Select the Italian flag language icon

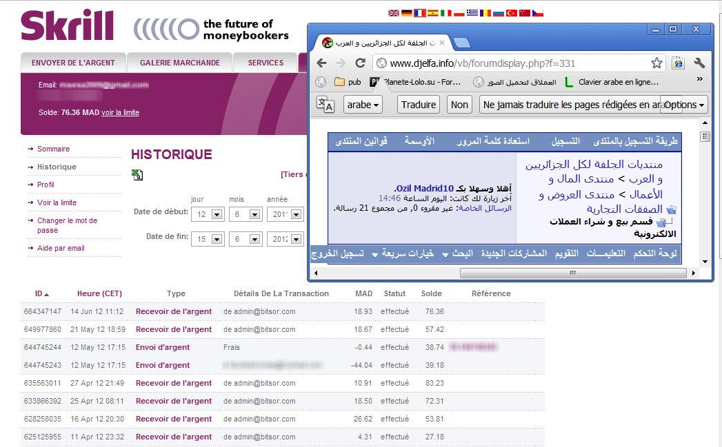tap(446, 13)
